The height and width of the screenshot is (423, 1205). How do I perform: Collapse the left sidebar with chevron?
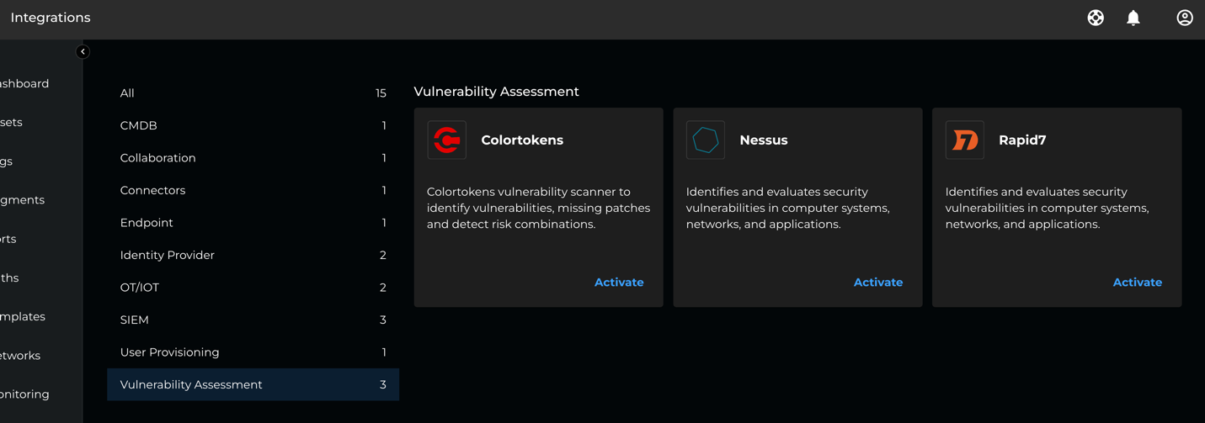pyautogui.click(x=83, y=52)
